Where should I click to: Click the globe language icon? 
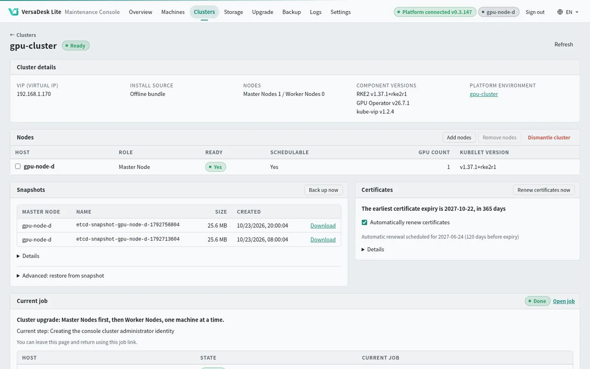point(560,12)
